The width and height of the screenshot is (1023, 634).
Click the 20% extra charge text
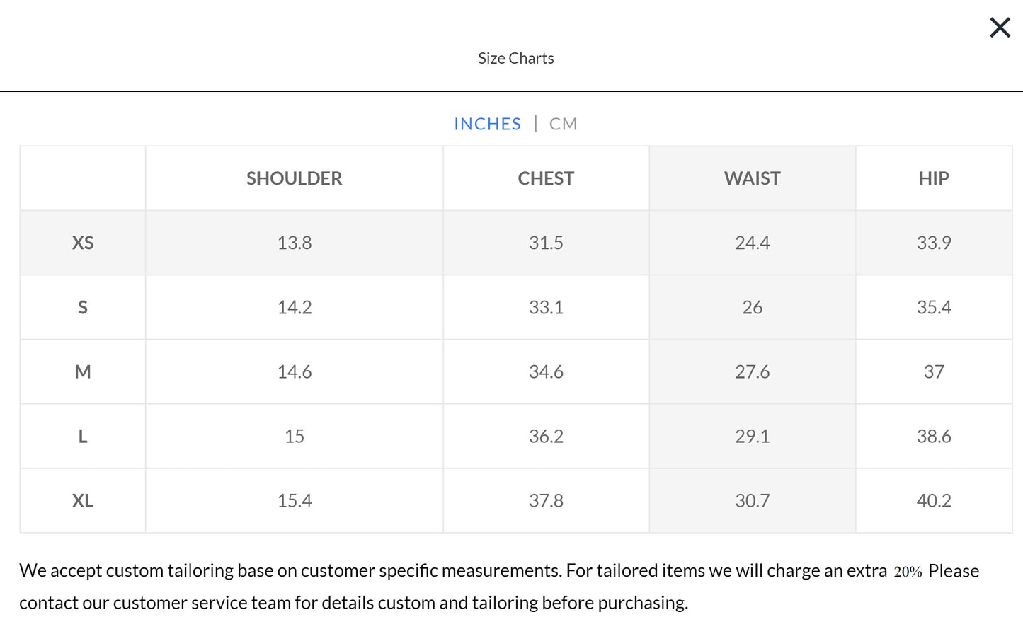tap(908, 572)
